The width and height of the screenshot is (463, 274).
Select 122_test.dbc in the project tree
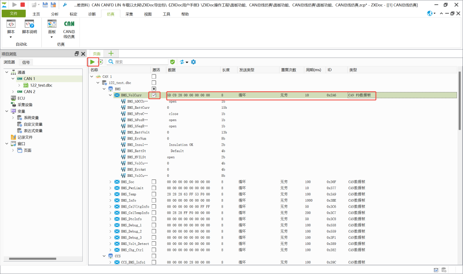(x=41, y=85)
